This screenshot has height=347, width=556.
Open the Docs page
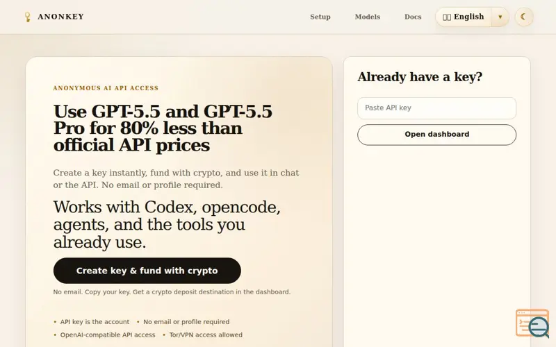(413, 17)
